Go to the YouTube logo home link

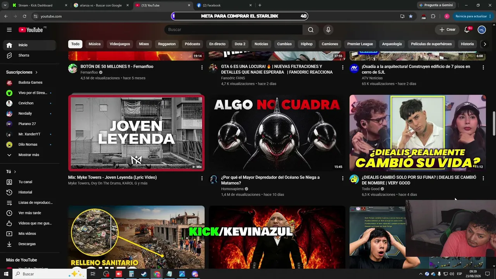tap(31, 30)
